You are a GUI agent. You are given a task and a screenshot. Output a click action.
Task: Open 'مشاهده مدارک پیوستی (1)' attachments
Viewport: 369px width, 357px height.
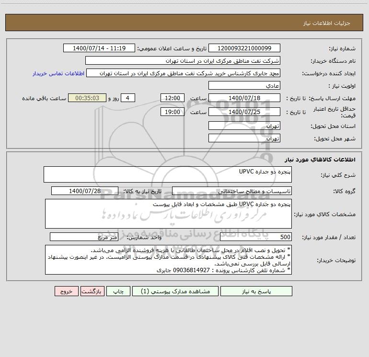(175, 291)
